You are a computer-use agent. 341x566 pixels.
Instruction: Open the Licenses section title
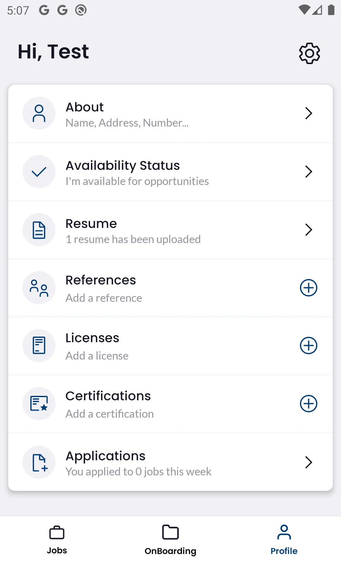[92, 338]
